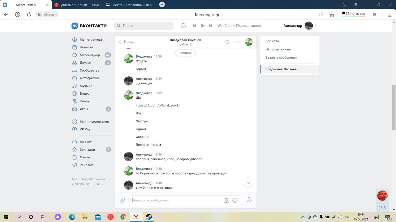Viewport: 396px width, 222px height.
Task: Click the paperclip attach file icon
Action: (122, 200)
